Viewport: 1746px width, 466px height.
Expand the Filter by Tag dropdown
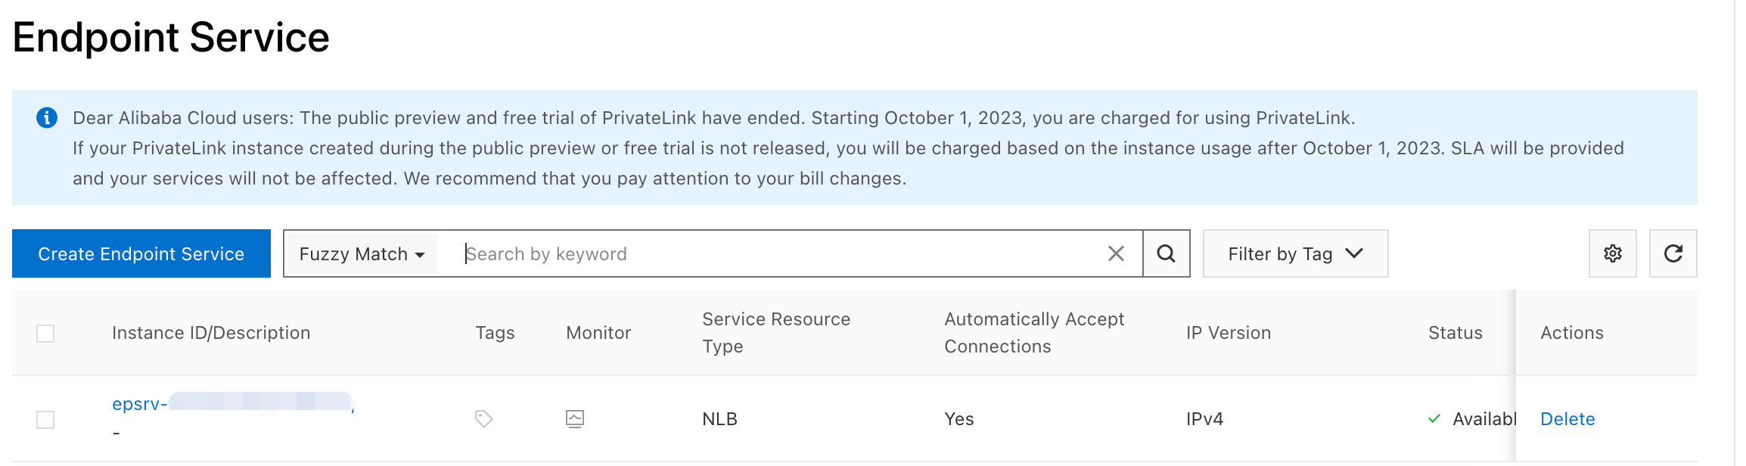1294,254
